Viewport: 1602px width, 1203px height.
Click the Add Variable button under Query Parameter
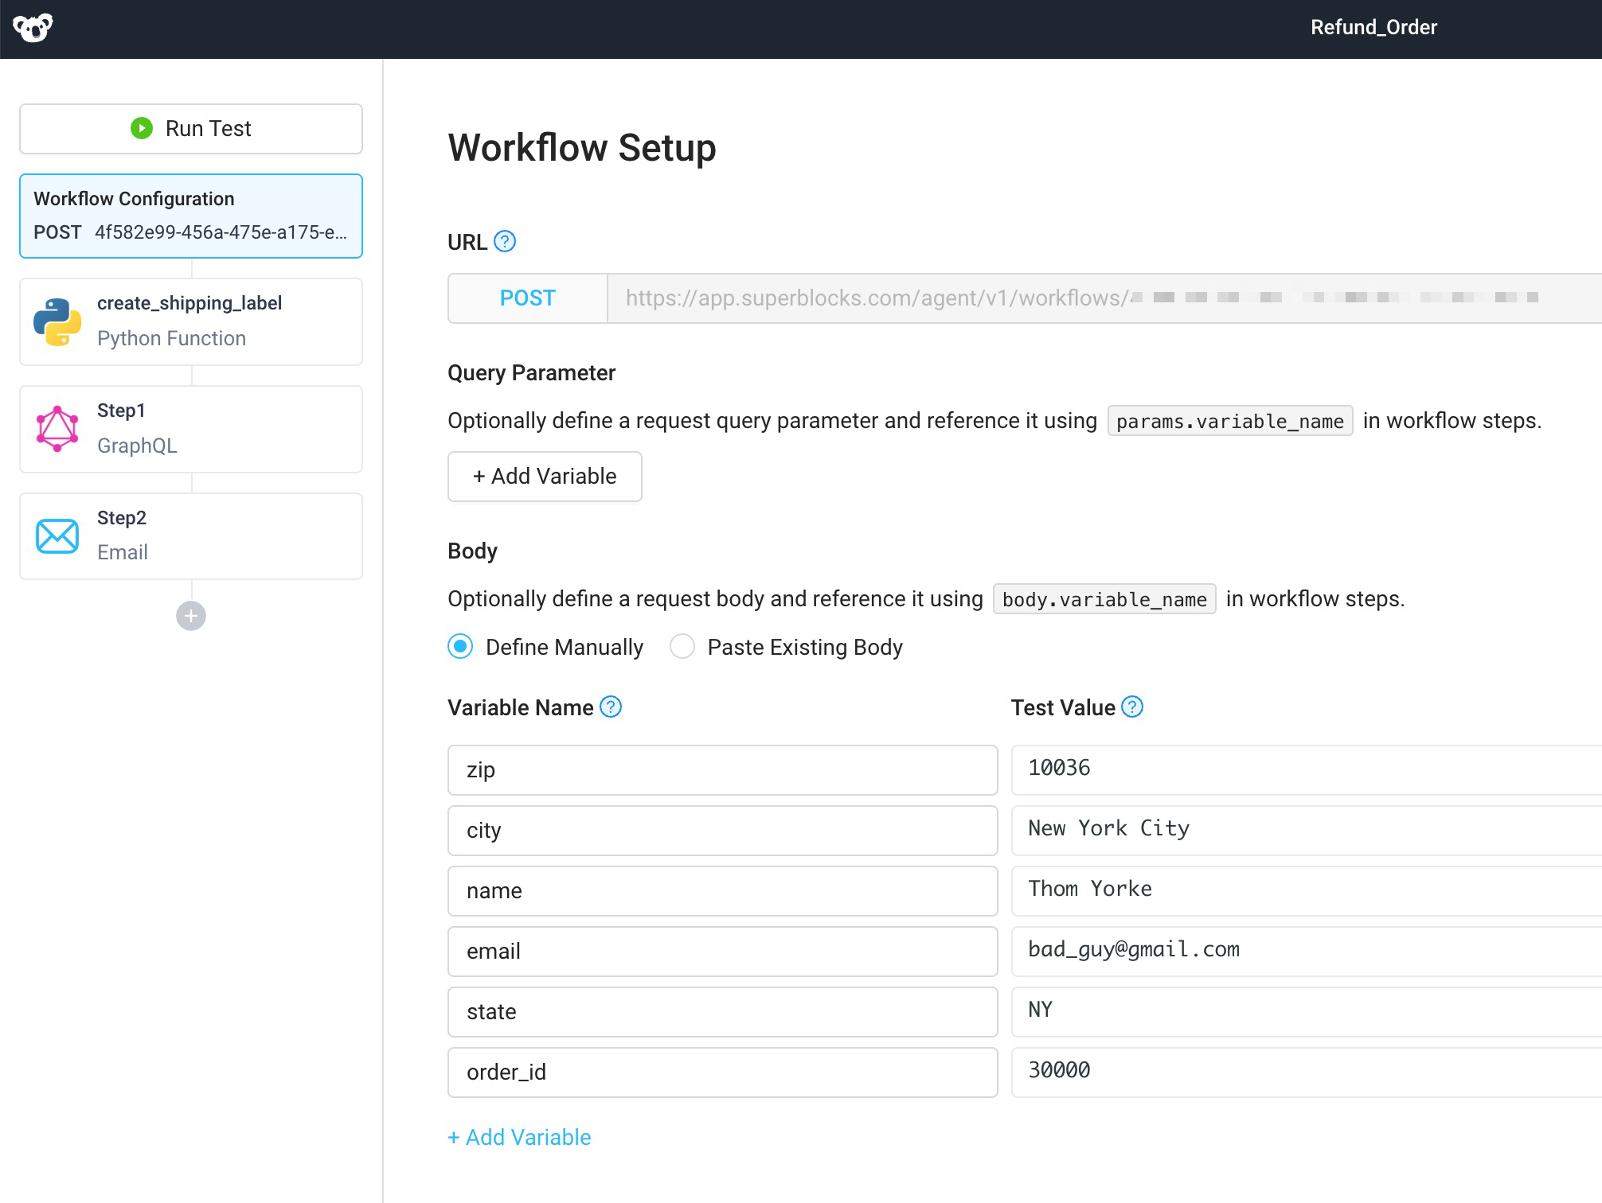coord(544,476)
